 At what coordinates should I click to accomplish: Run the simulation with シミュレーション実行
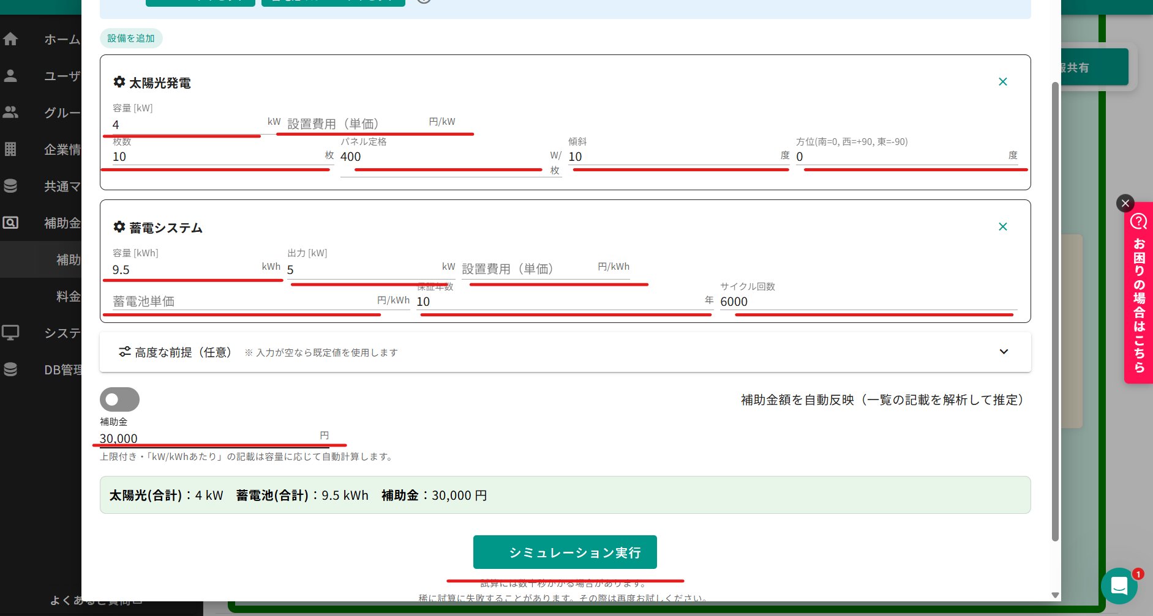pos(565,552)
